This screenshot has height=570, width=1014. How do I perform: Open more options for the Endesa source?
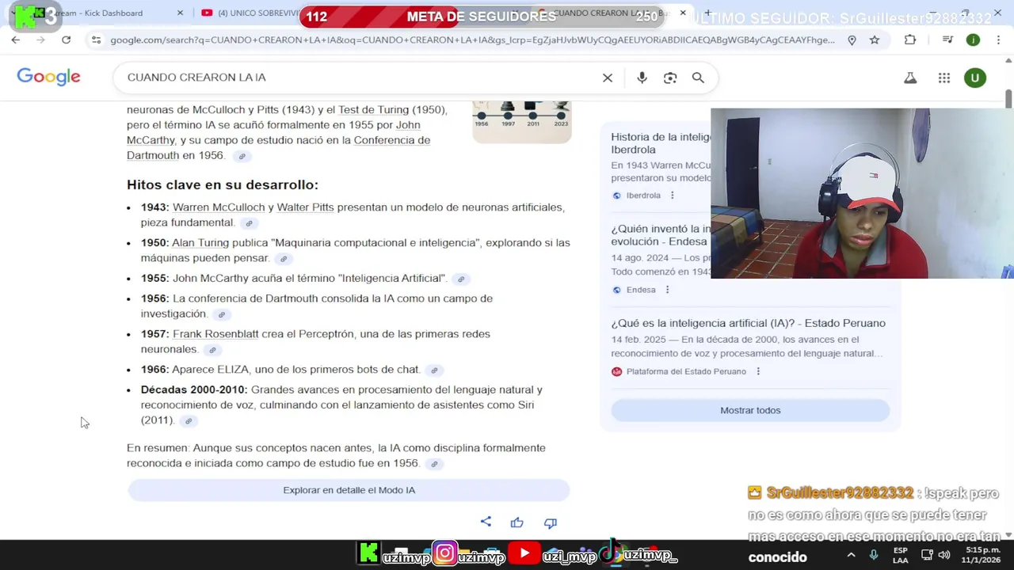pos(667,290)
